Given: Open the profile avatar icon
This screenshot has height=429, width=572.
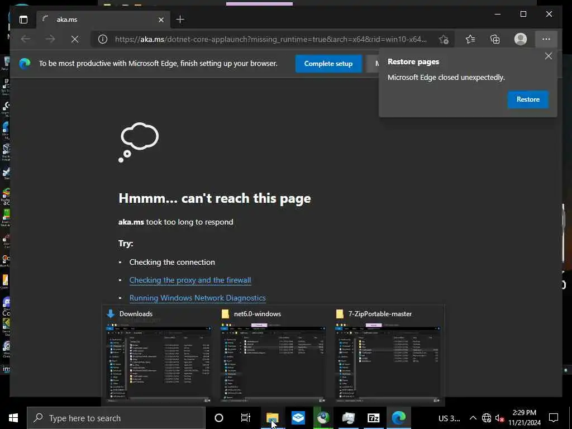Looking at the screenshot, I should (521, 39).
